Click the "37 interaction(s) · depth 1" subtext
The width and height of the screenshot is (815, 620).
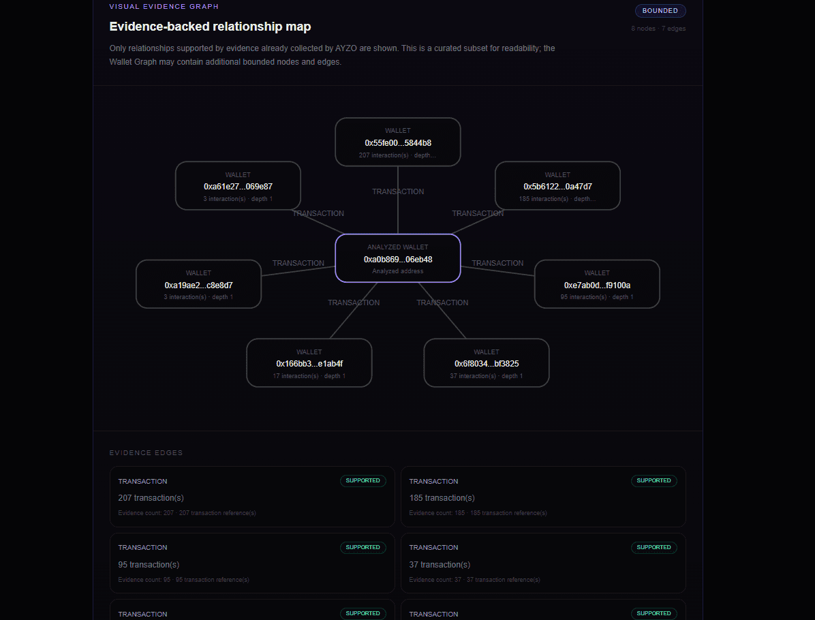[x=487, y=376]
